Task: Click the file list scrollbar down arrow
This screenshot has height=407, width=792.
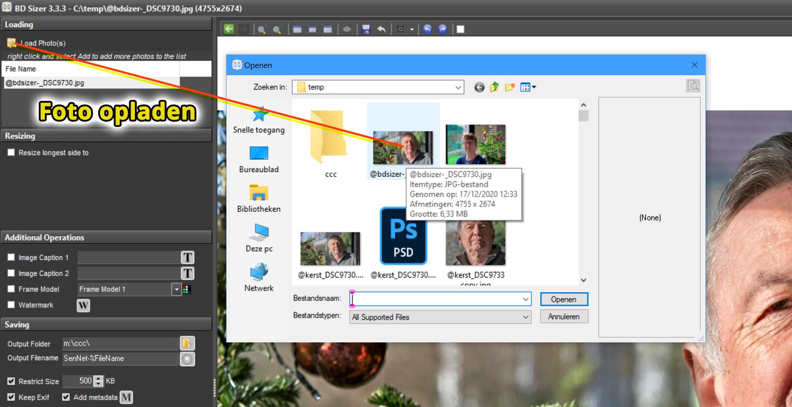Action: 583,280
